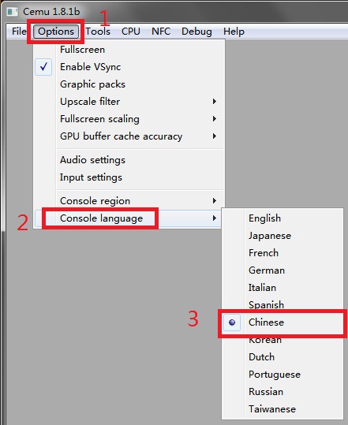Open GPU buffer cache accuracy submenu
Image resolution: width=348 pixels, height=425 pixels.
point(129,136)
